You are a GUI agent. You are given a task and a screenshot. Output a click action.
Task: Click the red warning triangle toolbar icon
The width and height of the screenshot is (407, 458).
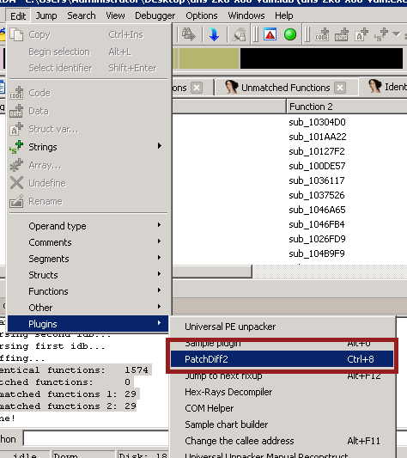click(270, 34)
